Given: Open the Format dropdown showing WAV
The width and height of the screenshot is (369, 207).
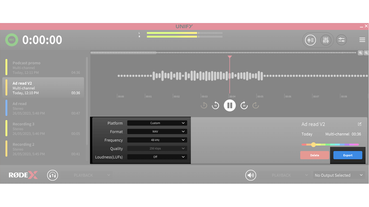Looking at the screenshot, I should 157,131.
